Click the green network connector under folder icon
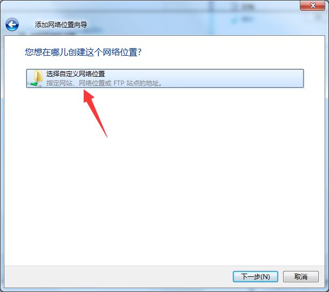Image resolution: width=329 pixels, height=292 pixels. coord(35,84)
